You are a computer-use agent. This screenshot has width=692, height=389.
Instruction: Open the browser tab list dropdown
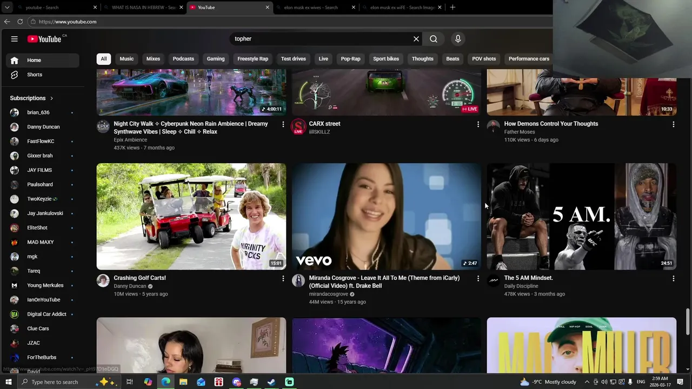tap(7, 8)
